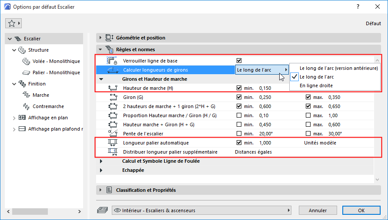Image resolution: width=388 pixels, height=220 pixels.
Task: Click the Calculer longueurs de girons icon
Action: pyautogui.click(x=113, y=70)
